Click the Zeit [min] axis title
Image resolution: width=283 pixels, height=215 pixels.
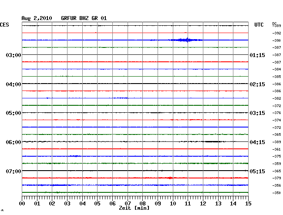(134, 208)
